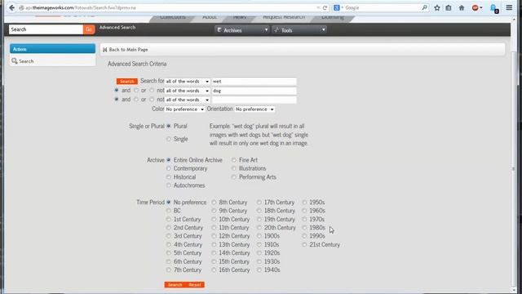
Task: Open the Collections nav tab
Action: 172,17
